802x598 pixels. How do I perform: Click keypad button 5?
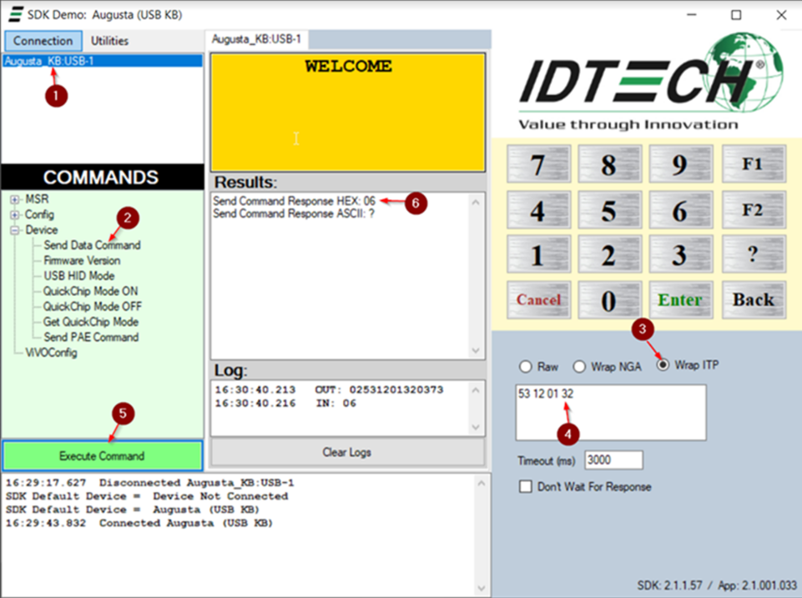(609, 209)
